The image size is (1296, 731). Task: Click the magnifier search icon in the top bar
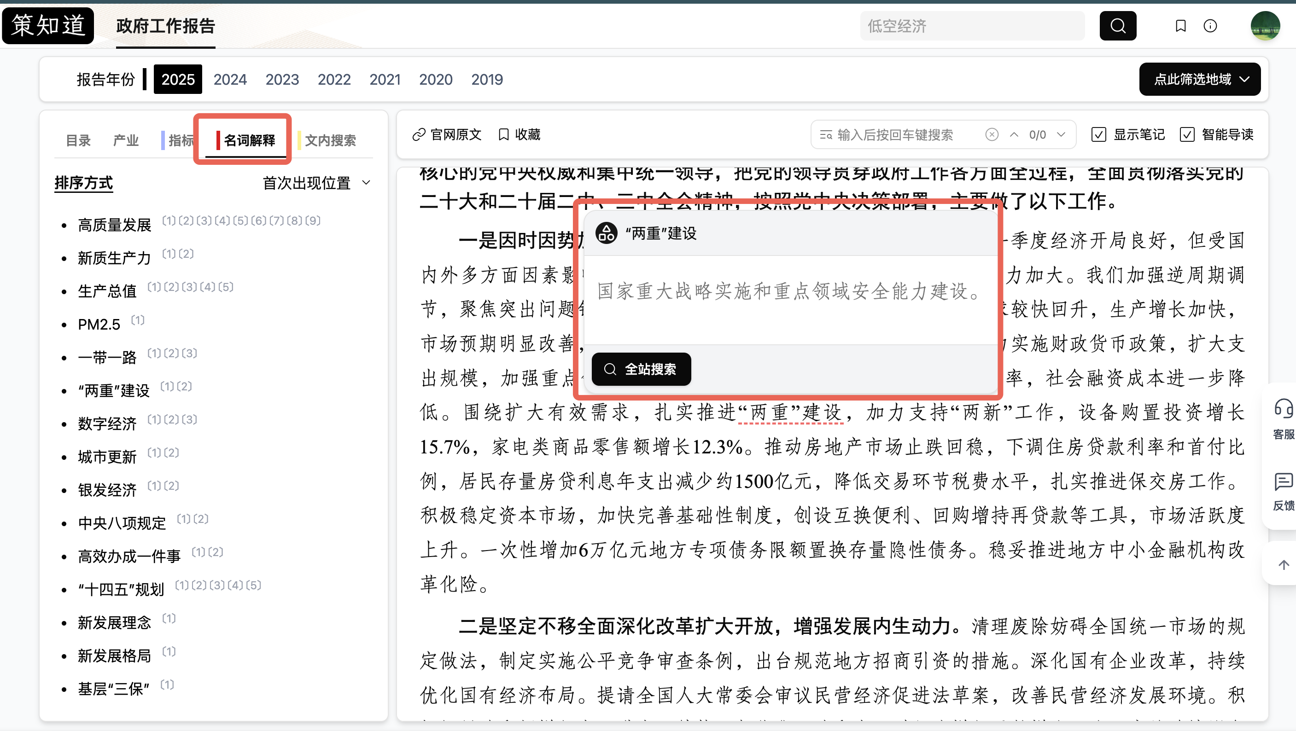click(x=1118, y=26)
